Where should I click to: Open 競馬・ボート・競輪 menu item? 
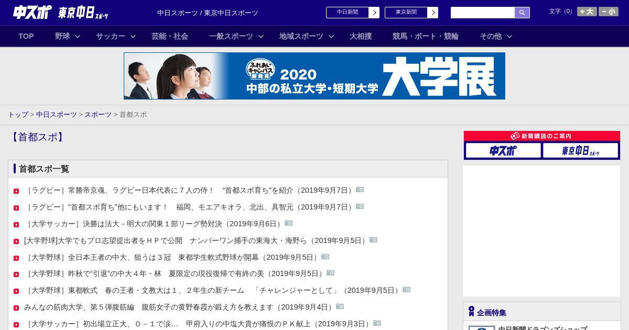tap(426, 36)
